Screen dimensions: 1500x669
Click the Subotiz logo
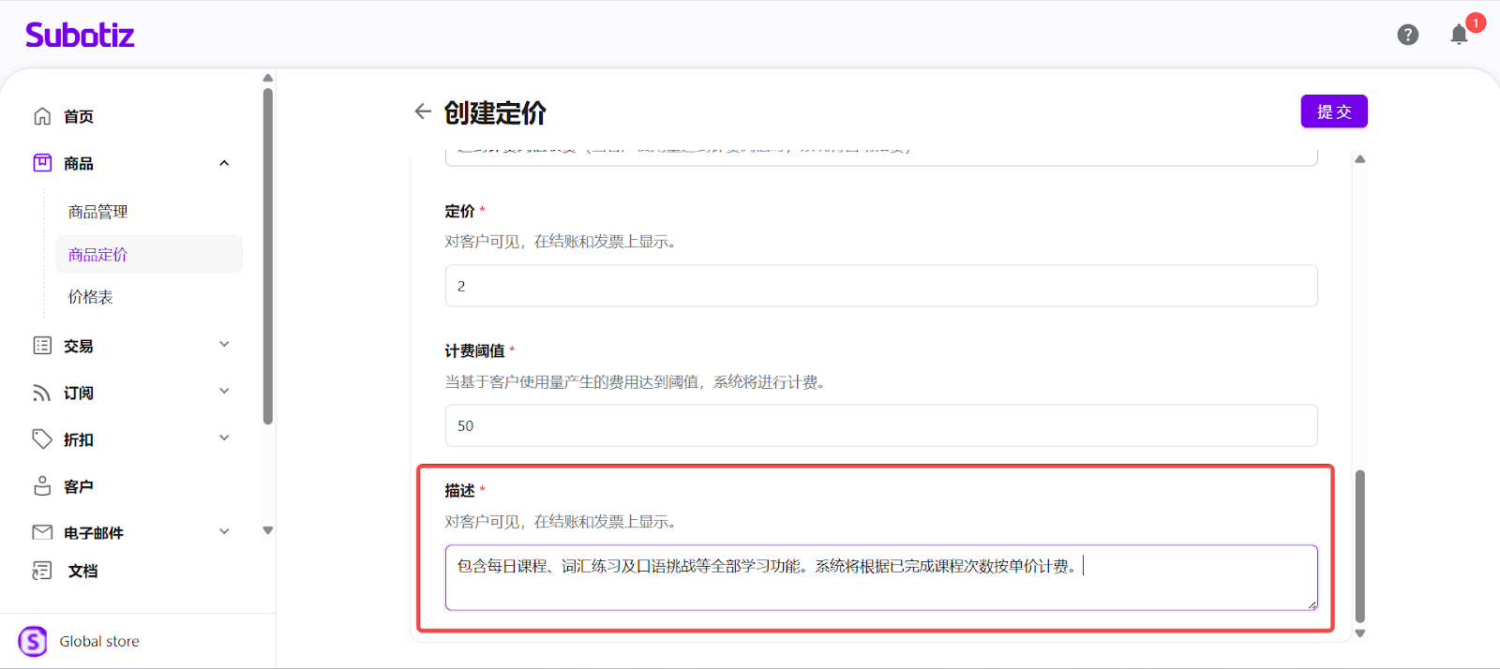pos(80,36)
